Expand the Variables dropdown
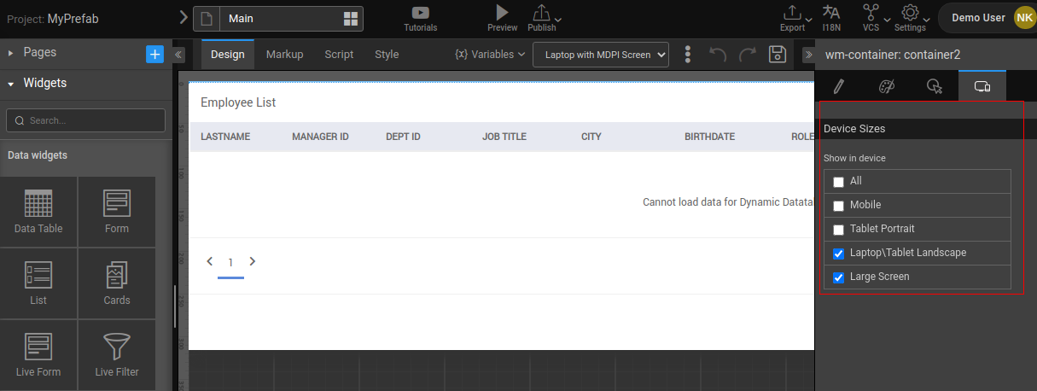1037x391 pixels. coord(490,55)
